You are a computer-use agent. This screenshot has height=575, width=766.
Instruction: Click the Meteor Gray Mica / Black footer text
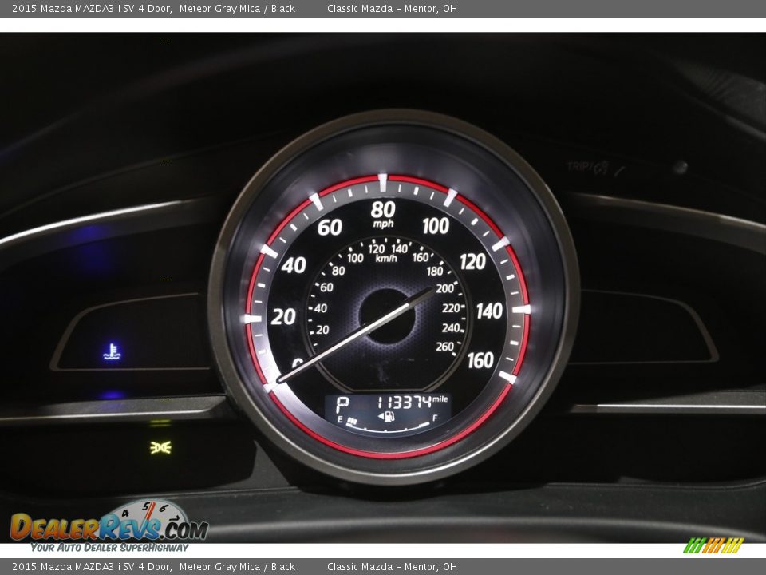237,567
